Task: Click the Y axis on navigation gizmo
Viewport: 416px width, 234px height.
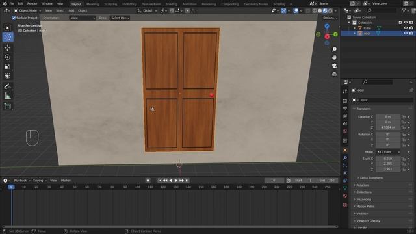Action: [335, 34]
